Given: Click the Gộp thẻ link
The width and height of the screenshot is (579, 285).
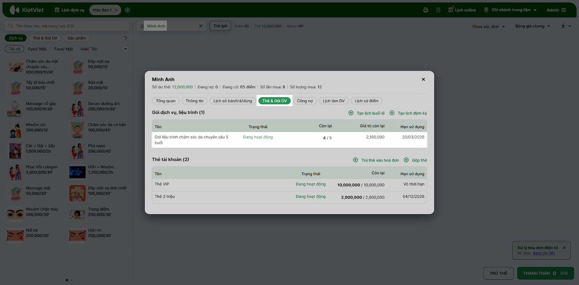Looking at the screenshot, I should [x=419, y=160].
